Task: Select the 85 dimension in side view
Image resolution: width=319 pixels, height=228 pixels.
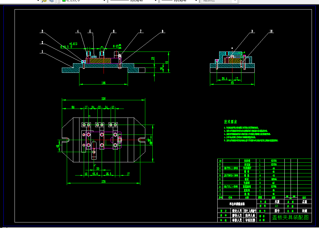Action: (232, 83)
